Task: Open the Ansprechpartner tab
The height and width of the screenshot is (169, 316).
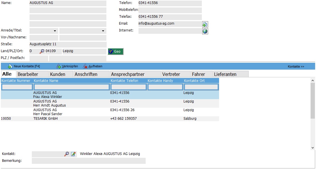Action: [x=135, y=74]
